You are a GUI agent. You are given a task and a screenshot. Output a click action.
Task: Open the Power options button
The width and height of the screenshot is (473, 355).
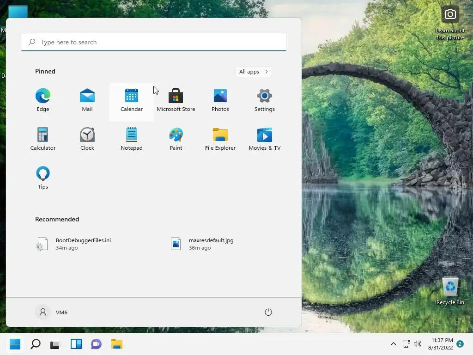pos(268,312)
